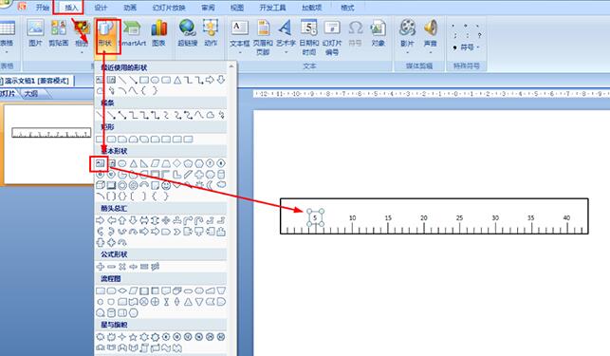Click the Chart icon in ribbon

(x=158, y=34)
